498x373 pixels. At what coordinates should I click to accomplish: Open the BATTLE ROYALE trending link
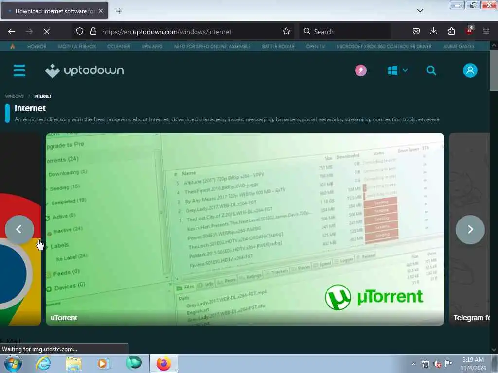pos(278,46)
